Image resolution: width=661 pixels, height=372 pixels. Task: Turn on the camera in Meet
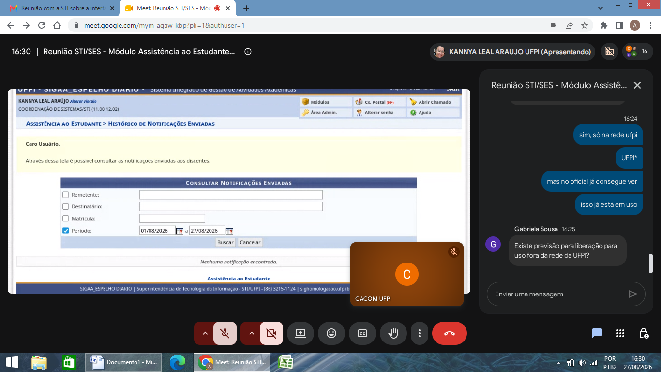click(x=271, y=333)
